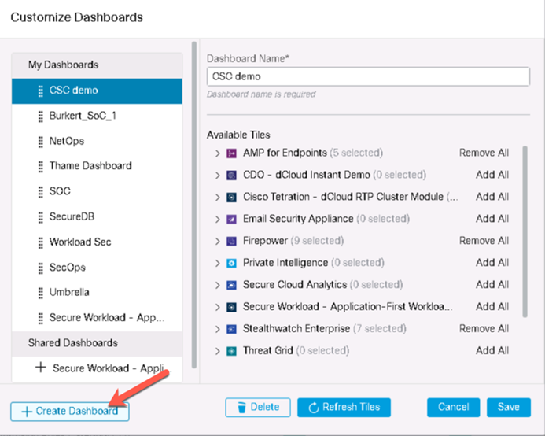Image resolution: width=545 pixels, height=436 pixels.
Task: Remove All Stealthwatch Enterprise tiles
Action: [484, 329]
